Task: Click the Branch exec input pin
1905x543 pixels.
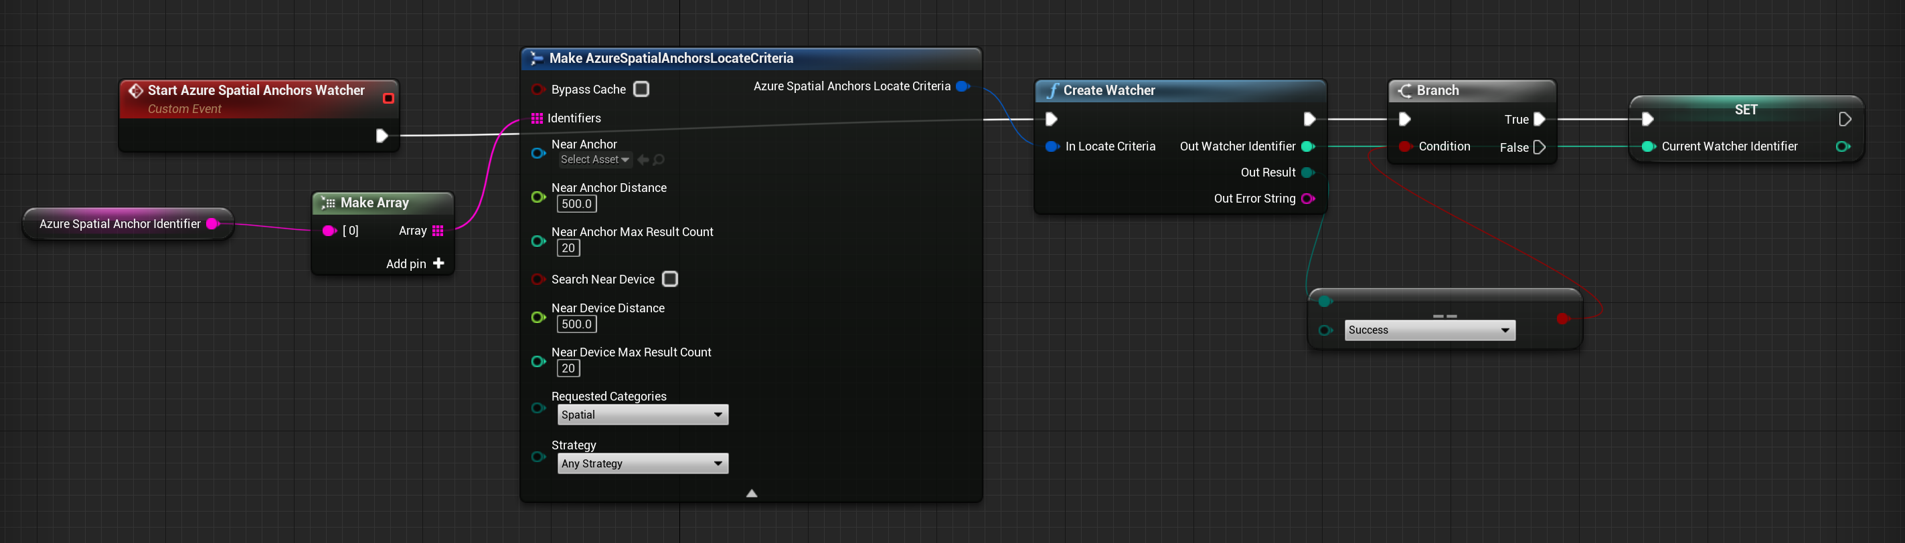Action: point(1404,119)
